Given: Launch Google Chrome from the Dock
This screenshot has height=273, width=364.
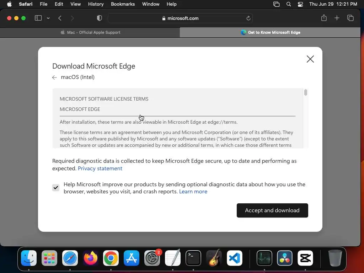Looking at the screenshot, I should coord(111,258).
